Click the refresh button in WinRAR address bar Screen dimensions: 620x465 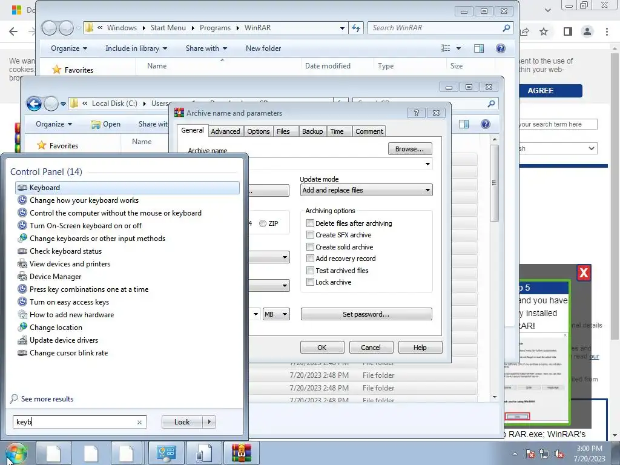coord(356,28)
